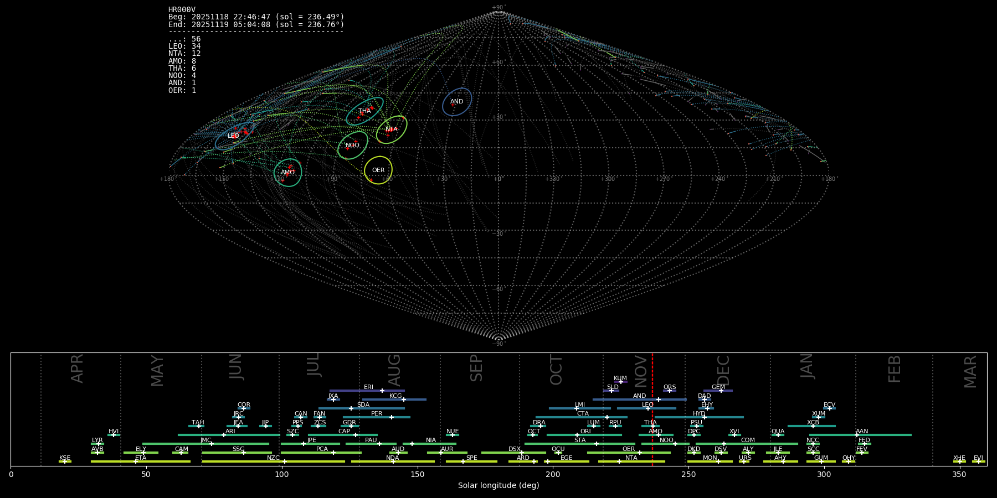Viewport: 997px width, 498px height.
Task: Click the blue AND radiant ellipse
Action: 457,102
